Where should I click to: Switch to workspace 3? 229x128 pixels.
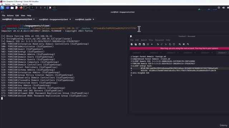pyautogui.click(x=40, y=8)
